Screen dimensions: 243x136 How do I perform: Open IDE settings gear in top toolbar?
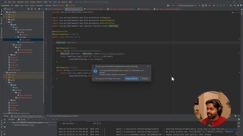[x=238, y=5]
